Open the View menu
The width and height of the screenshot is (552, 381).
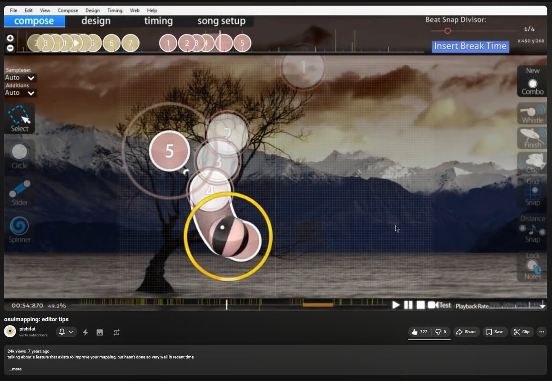coord(45,10)
